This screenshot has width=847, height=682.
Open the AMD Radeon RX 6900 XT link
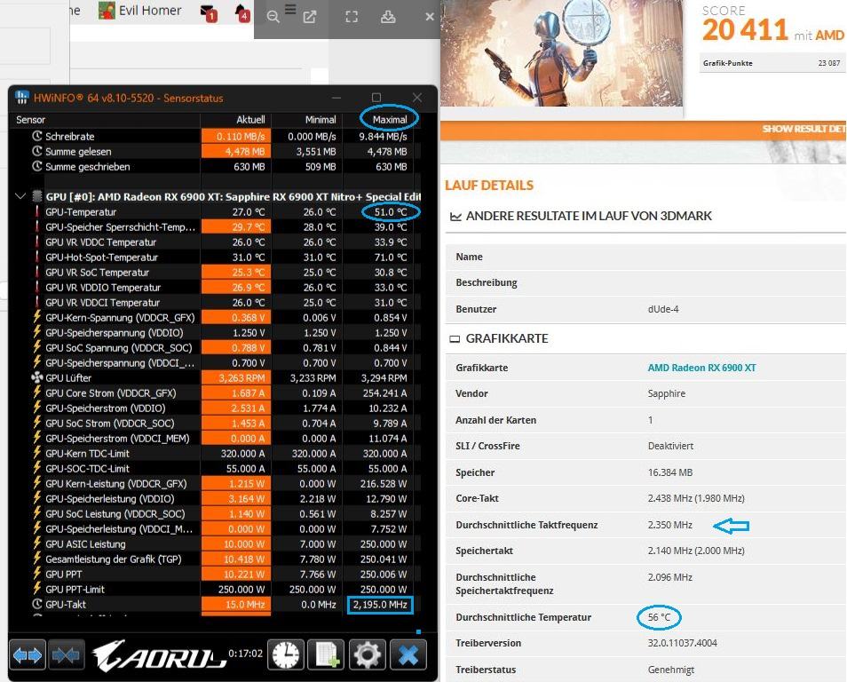point(701,368)
